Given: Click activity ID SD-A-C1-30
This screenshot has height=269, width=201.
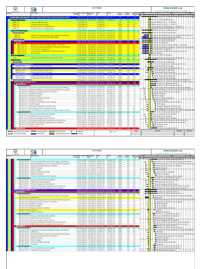Looking at the screenshot, I should pos(20,70).
